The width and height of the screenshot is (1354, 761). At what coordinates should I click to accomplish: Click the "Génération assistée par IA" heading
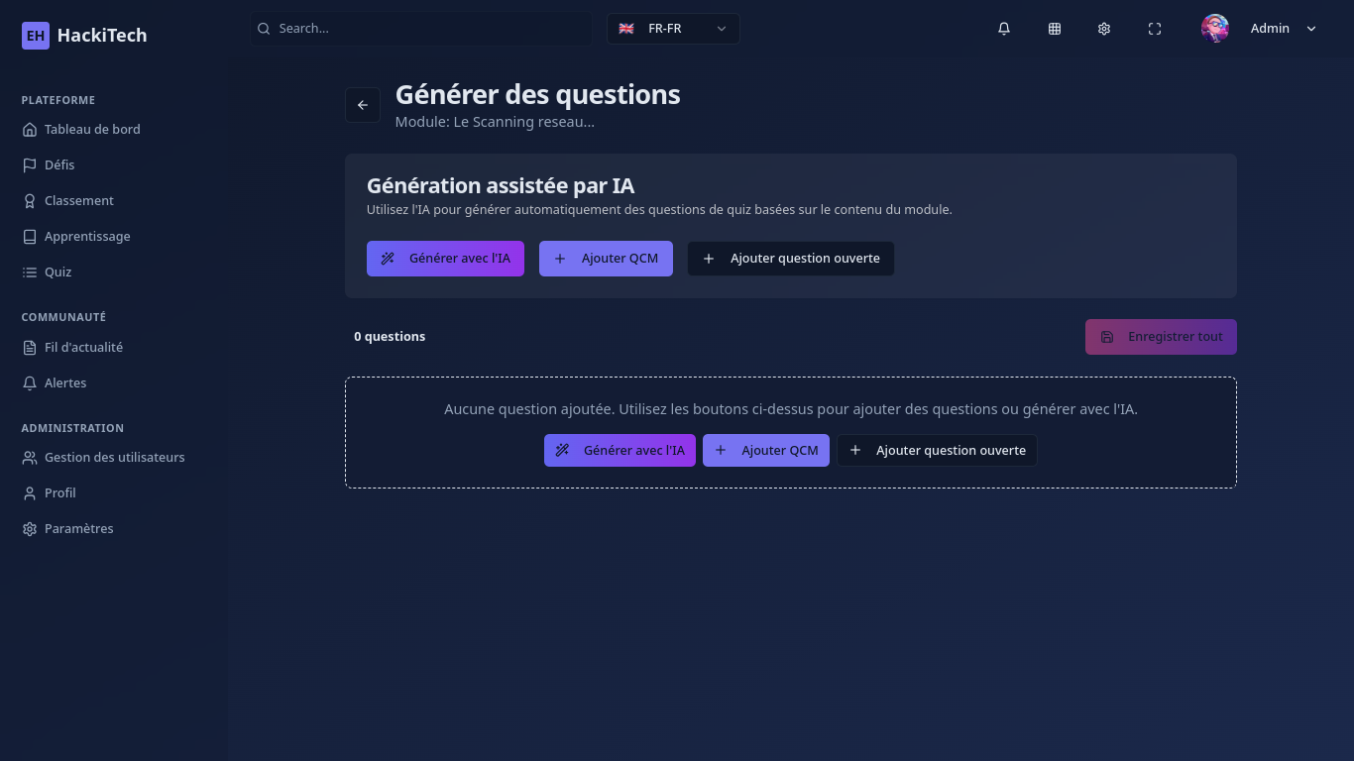501,185
